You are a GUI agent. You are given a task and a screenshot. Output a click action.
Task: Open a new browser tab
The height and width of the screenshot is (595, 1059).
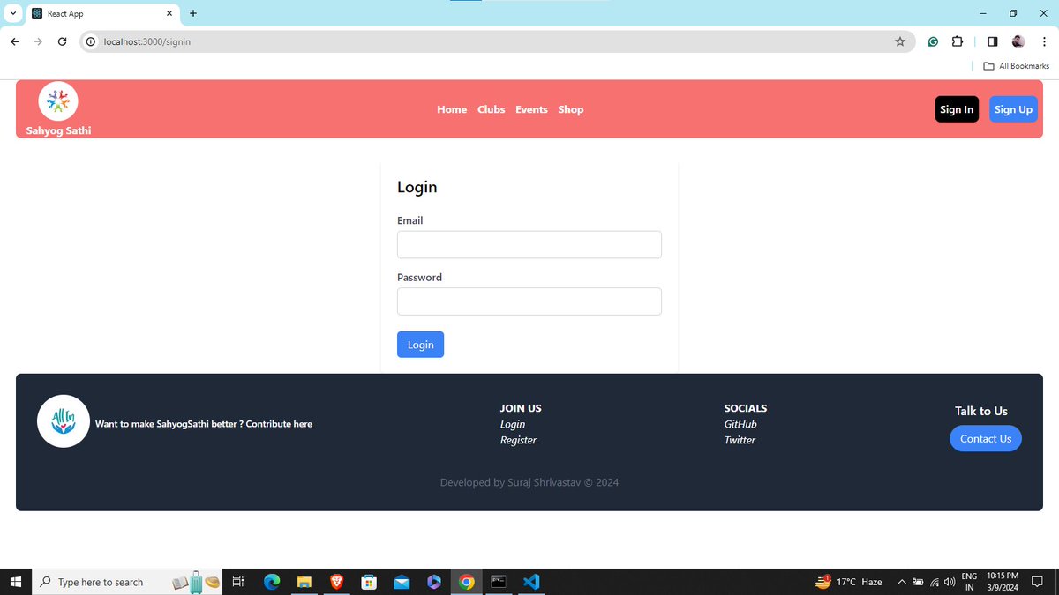tap(193, 13)
